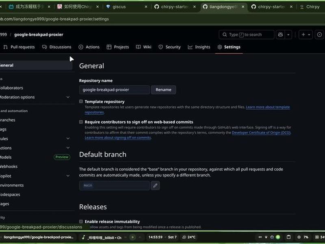This screenshot has width=325, height=244.
Task: Click the clipboard icon in system bar
Action: point(288,237)
